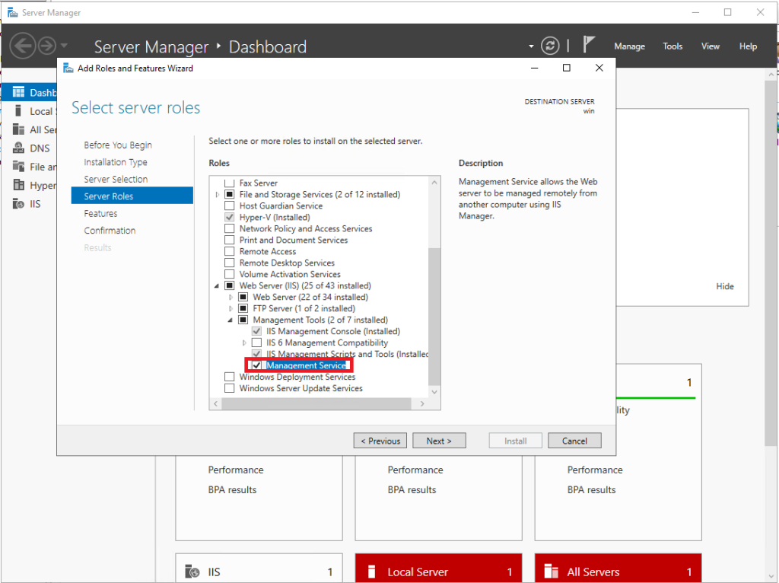Check the Windows Deployment Services checkbox
Image resolution: width=779 pixels, height=583 pixels.
[x=229, y=377]
